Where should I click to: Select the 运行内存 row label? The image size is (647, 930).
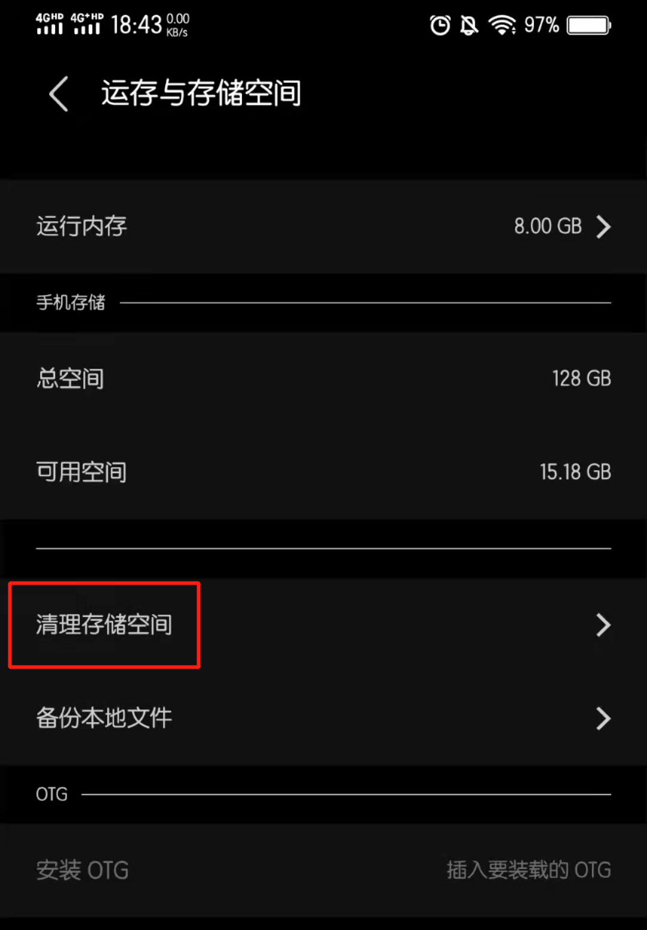tap(81, 226)
